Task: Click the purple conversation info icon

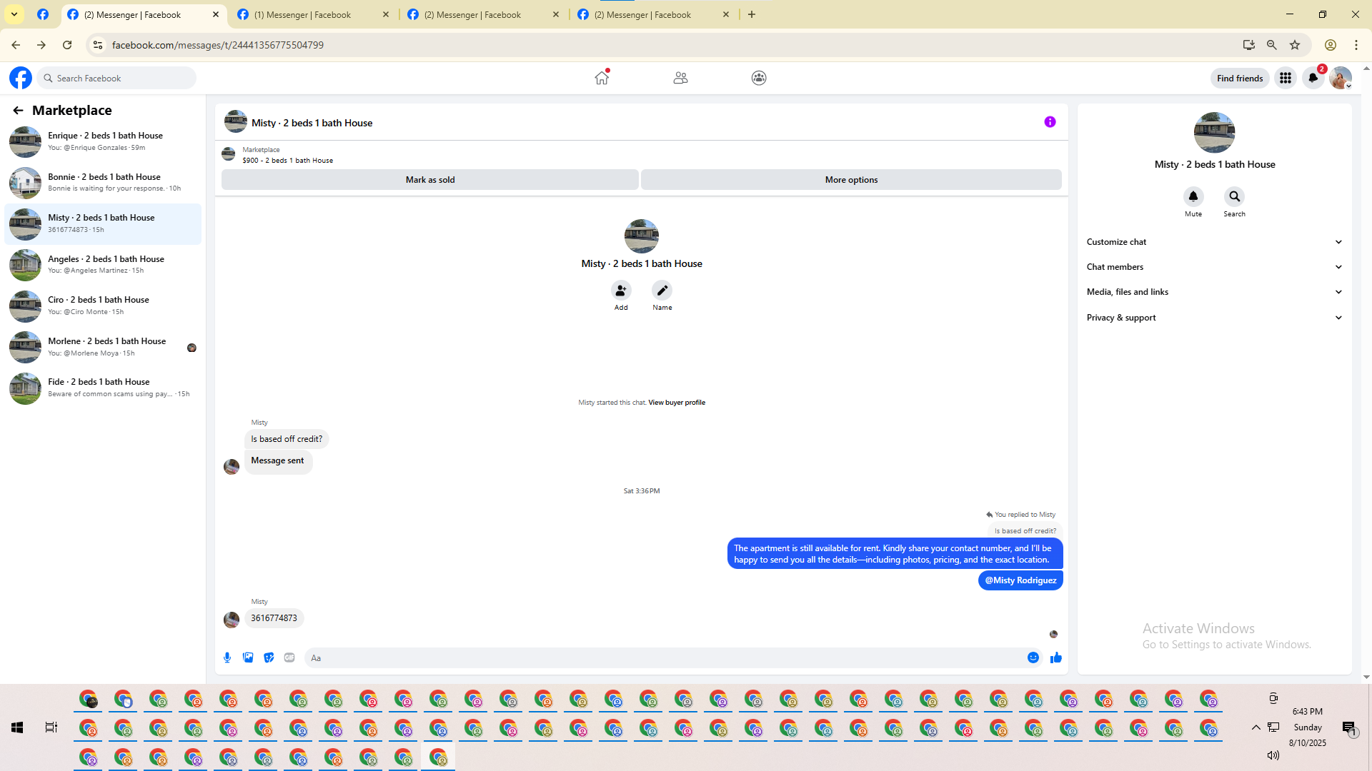Action: pos(1050,122)
